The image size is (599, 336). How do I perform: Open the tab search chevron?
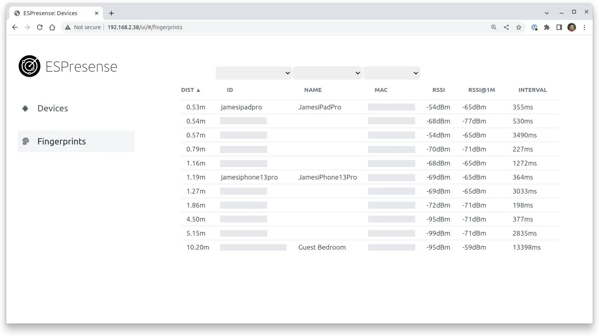click(x=547, y=13)
